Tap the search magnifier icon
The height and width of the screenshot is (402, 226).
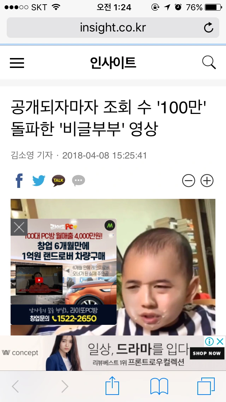[x=209, y=63]
